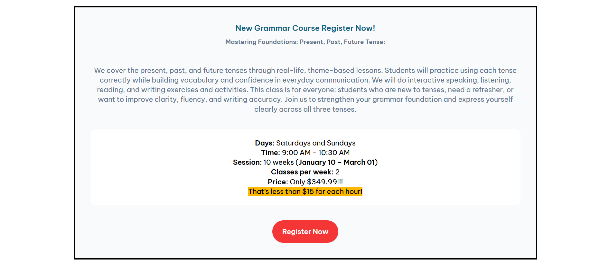The width and height of the screenshot is (609, 264).
Task: Click the bold "January 10 – March 01" dates
Action: 337,163
